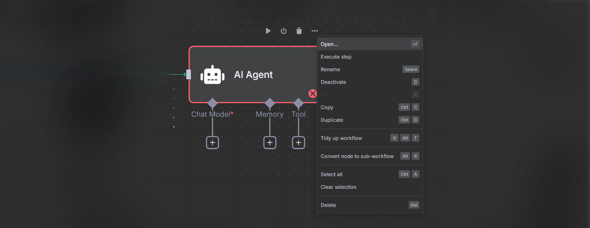Screen dimensions: 590x228
Task: Click the red error badge on node
Action: (x=313, y=94)
